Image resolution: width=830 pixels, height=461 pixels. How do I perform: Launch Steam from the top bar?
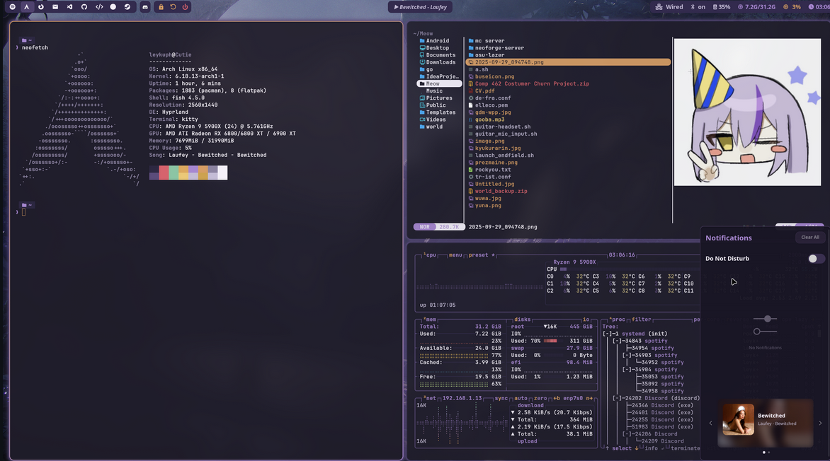[x=127, y=7]
